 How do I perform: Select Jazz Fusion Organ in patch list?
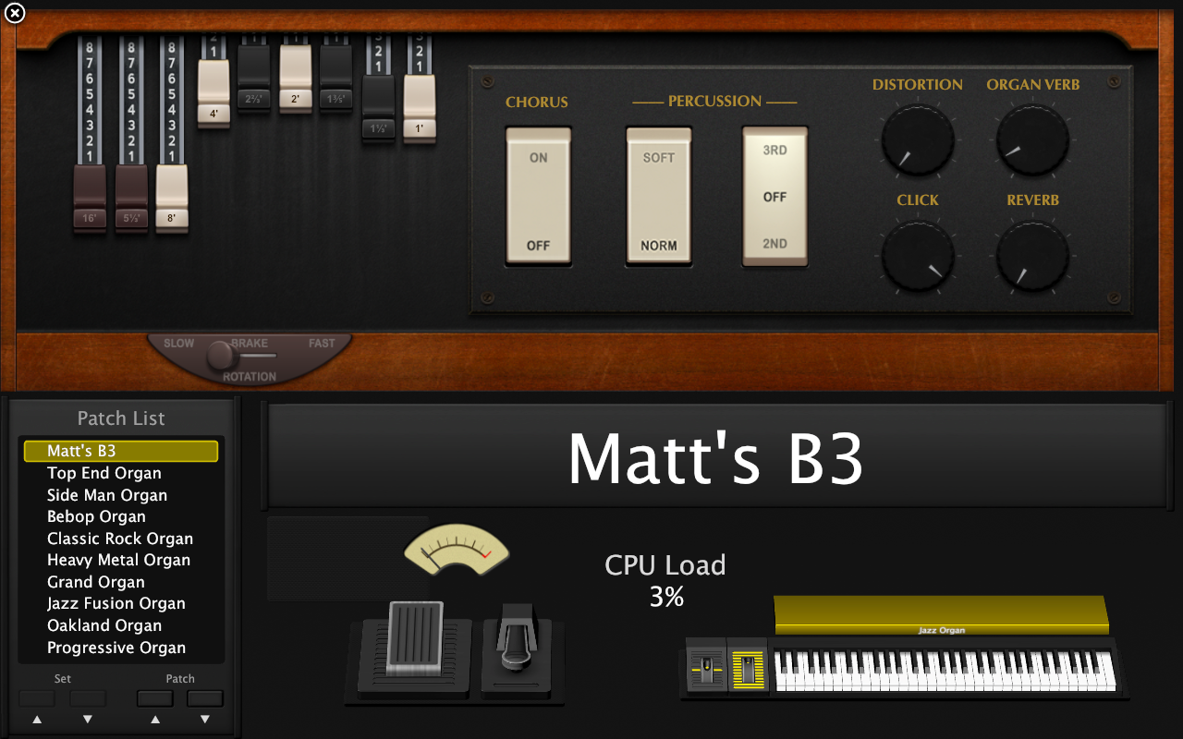coord(116,603)
